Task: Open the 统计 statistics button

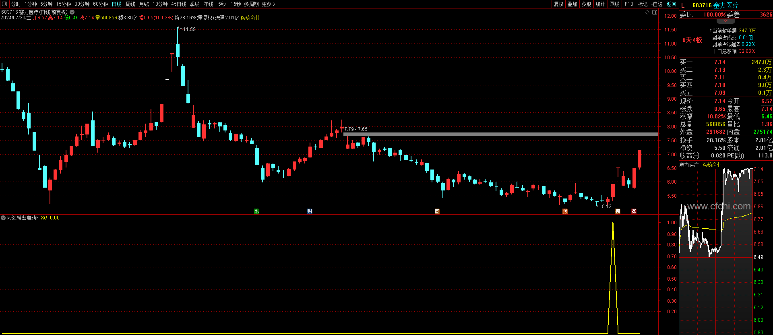Action: pyautogui.click(x=600, y=4)
